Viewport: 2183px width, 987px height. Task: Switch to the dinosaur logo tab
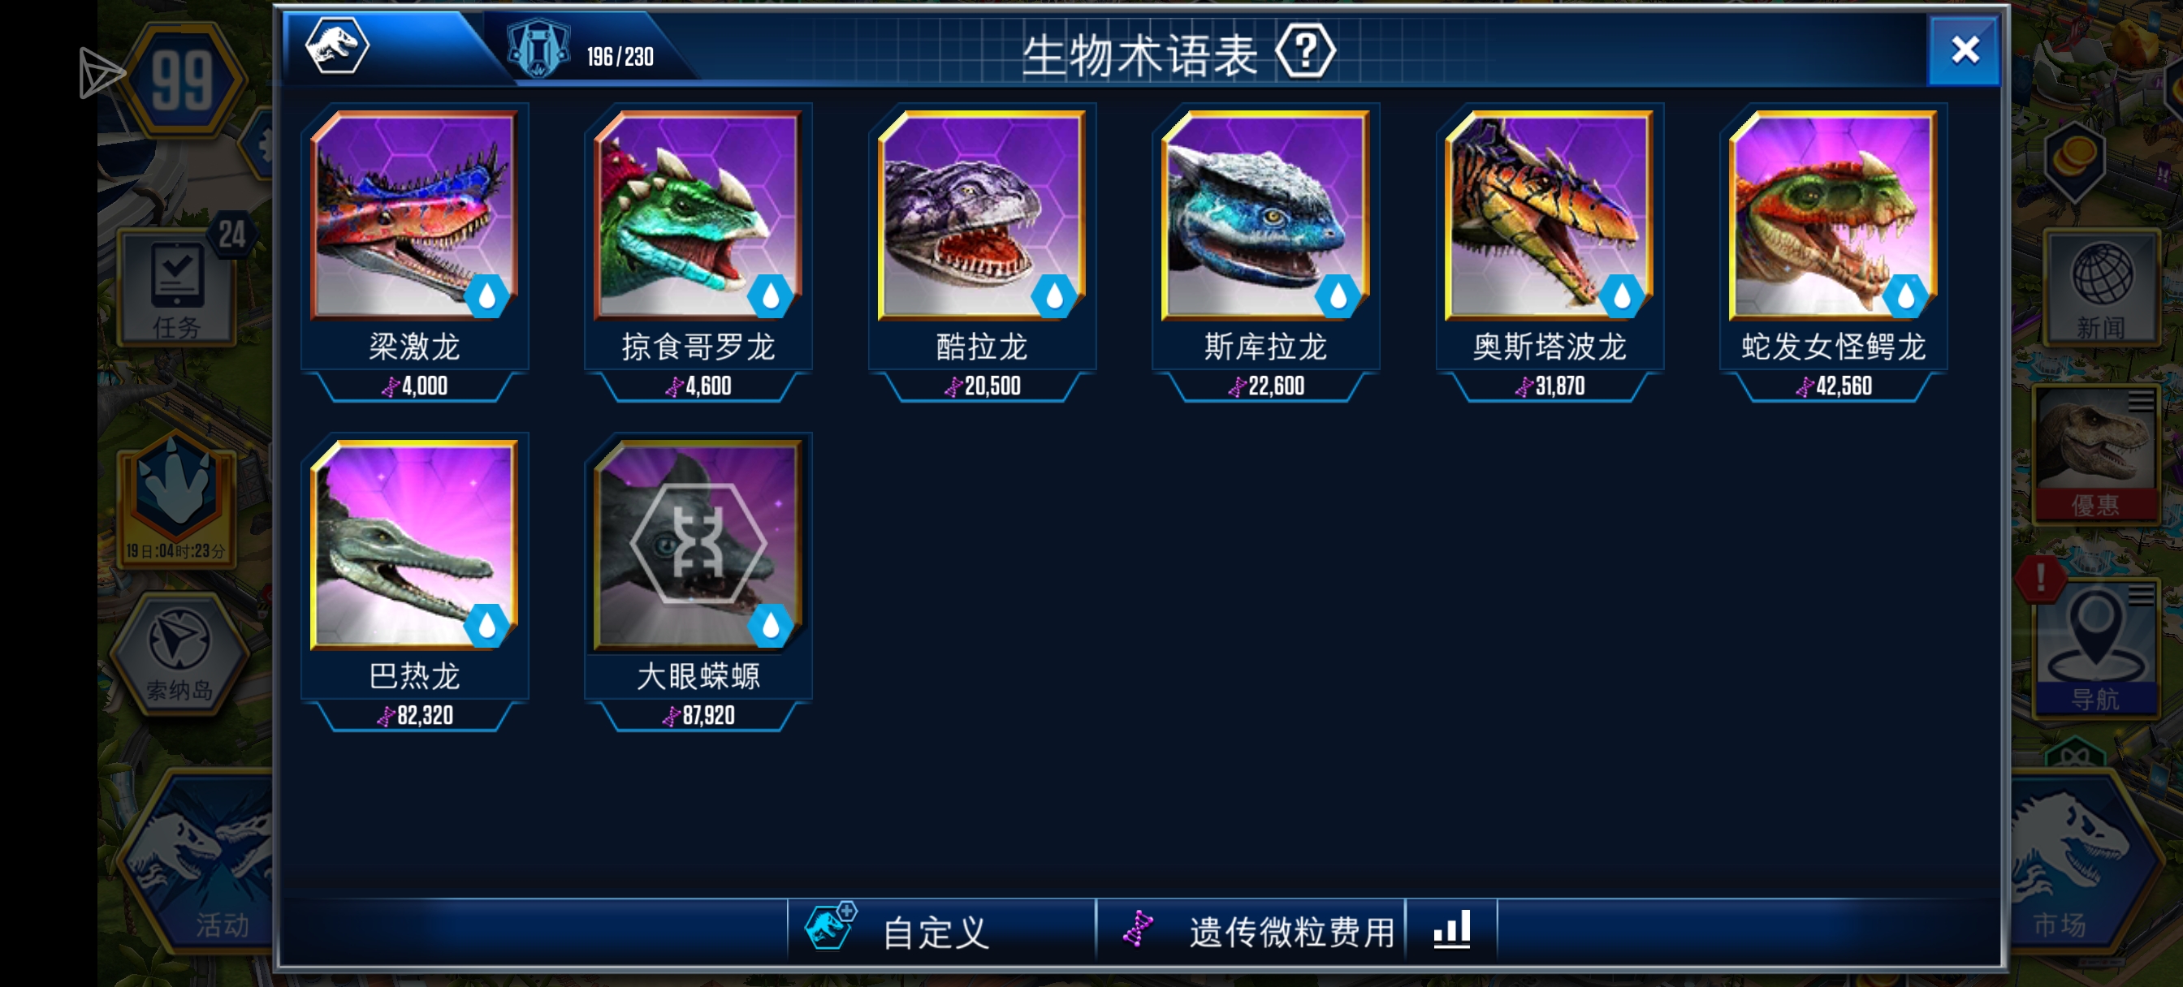click(x=337, y=46)
